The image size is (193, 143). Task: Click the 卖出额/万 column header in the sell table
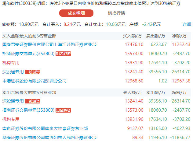156,92
